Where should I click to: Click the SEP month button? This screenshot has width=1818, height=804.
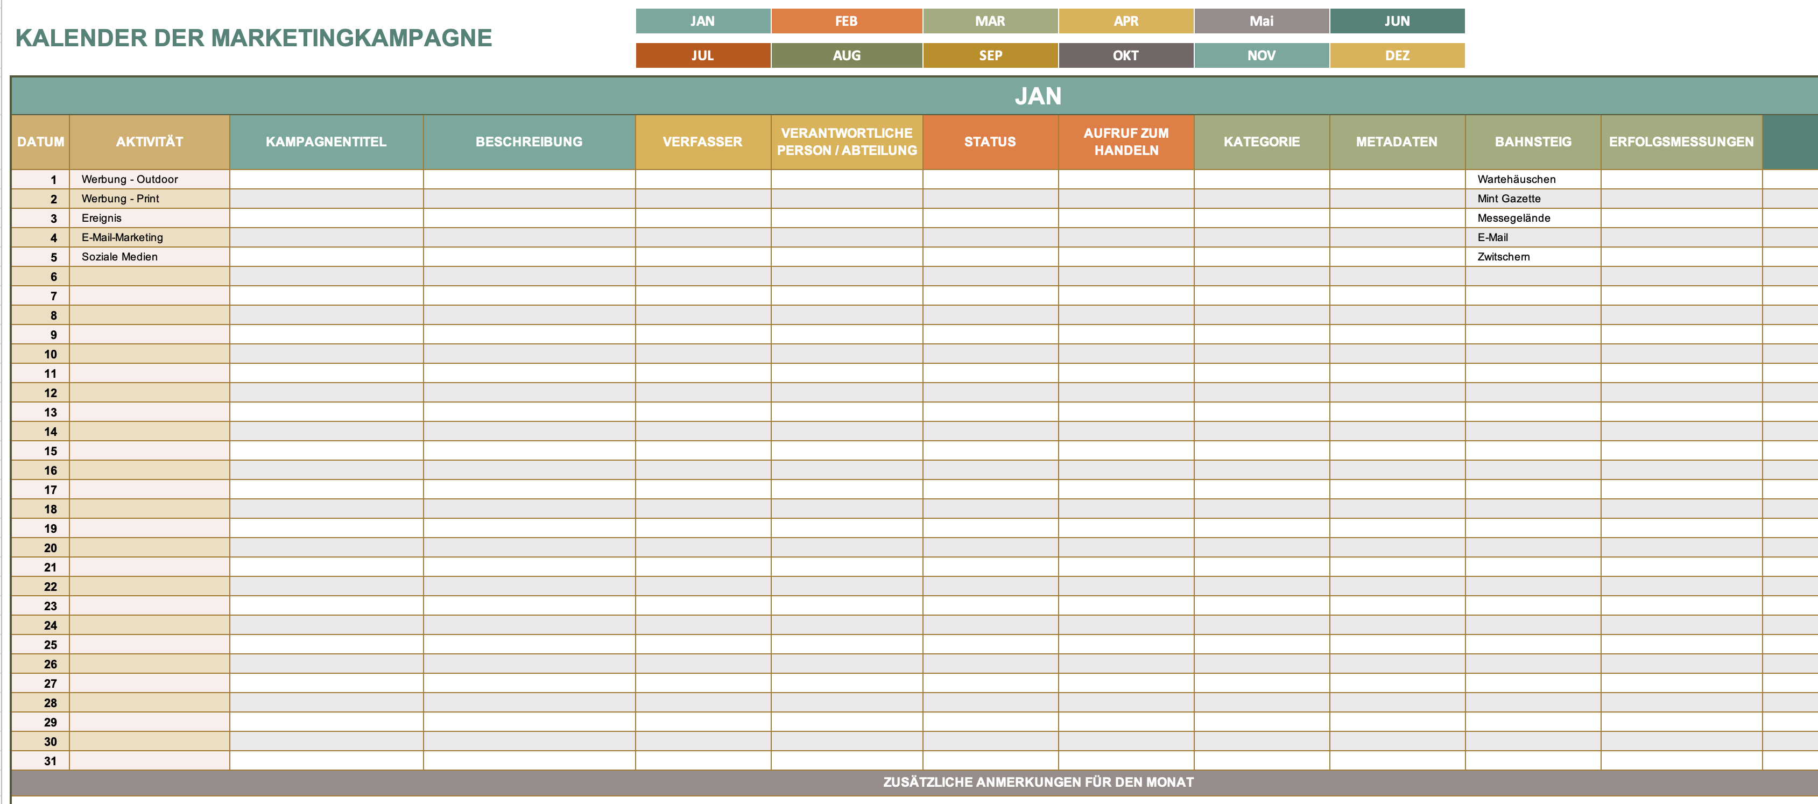pyautogui.click(x=990, y=56)
